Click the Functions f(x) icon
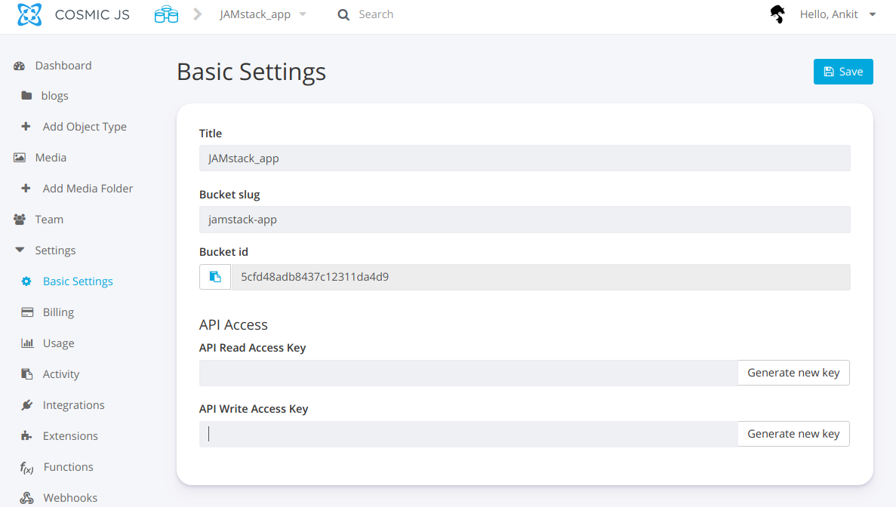896x507 pixels. coord(27,468)
